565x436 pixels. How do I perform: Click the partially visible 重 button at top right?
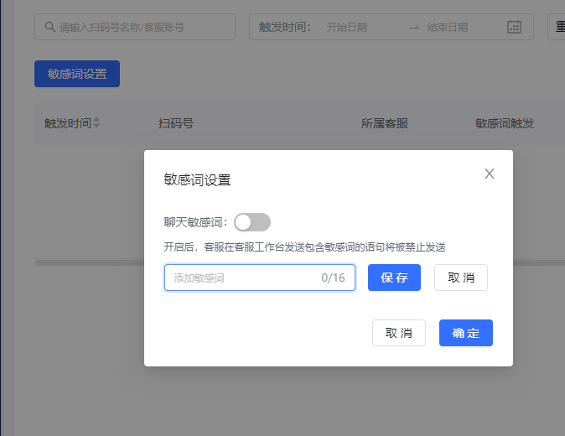point(557,27)
